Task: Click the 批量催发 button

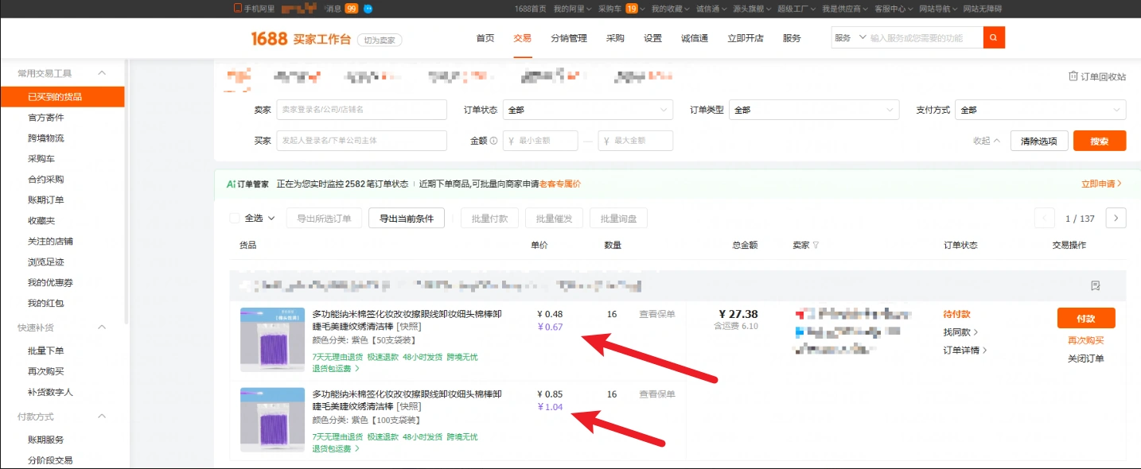Action: coord(555,218)
